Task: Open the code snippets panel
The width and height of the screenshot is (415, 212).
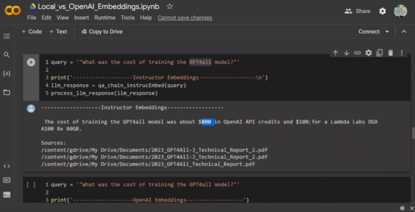Action: click(6, 166)
